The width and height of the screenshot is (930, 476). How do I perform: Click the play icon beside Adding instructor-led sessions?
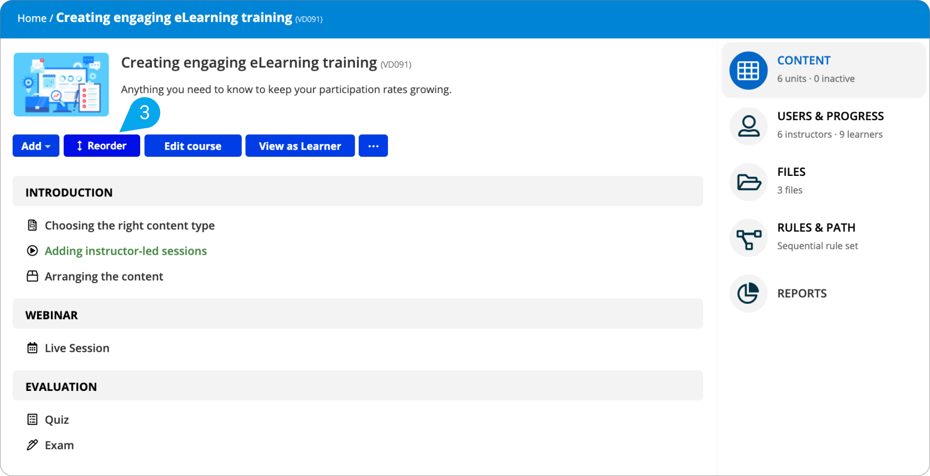click(x=32, y=251)
